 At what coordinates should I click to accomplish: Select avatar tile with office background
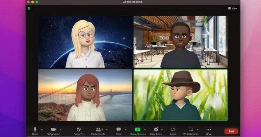[x=181, y=42]
